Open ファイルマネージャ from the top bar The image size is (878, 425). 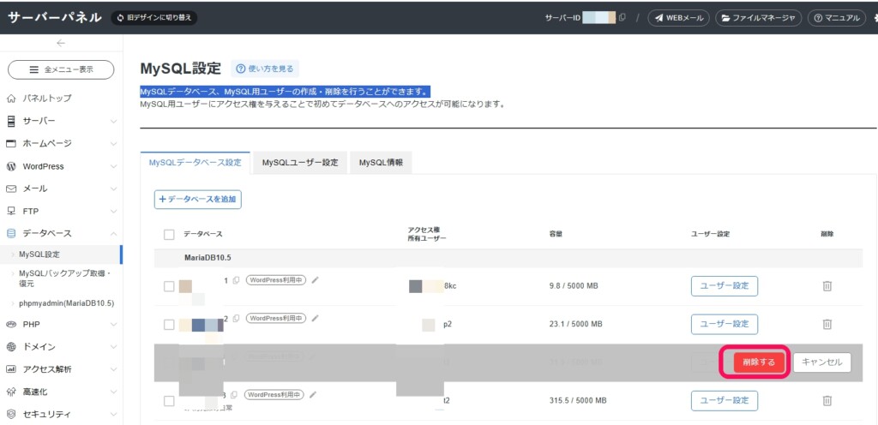[x=759, y=18]
